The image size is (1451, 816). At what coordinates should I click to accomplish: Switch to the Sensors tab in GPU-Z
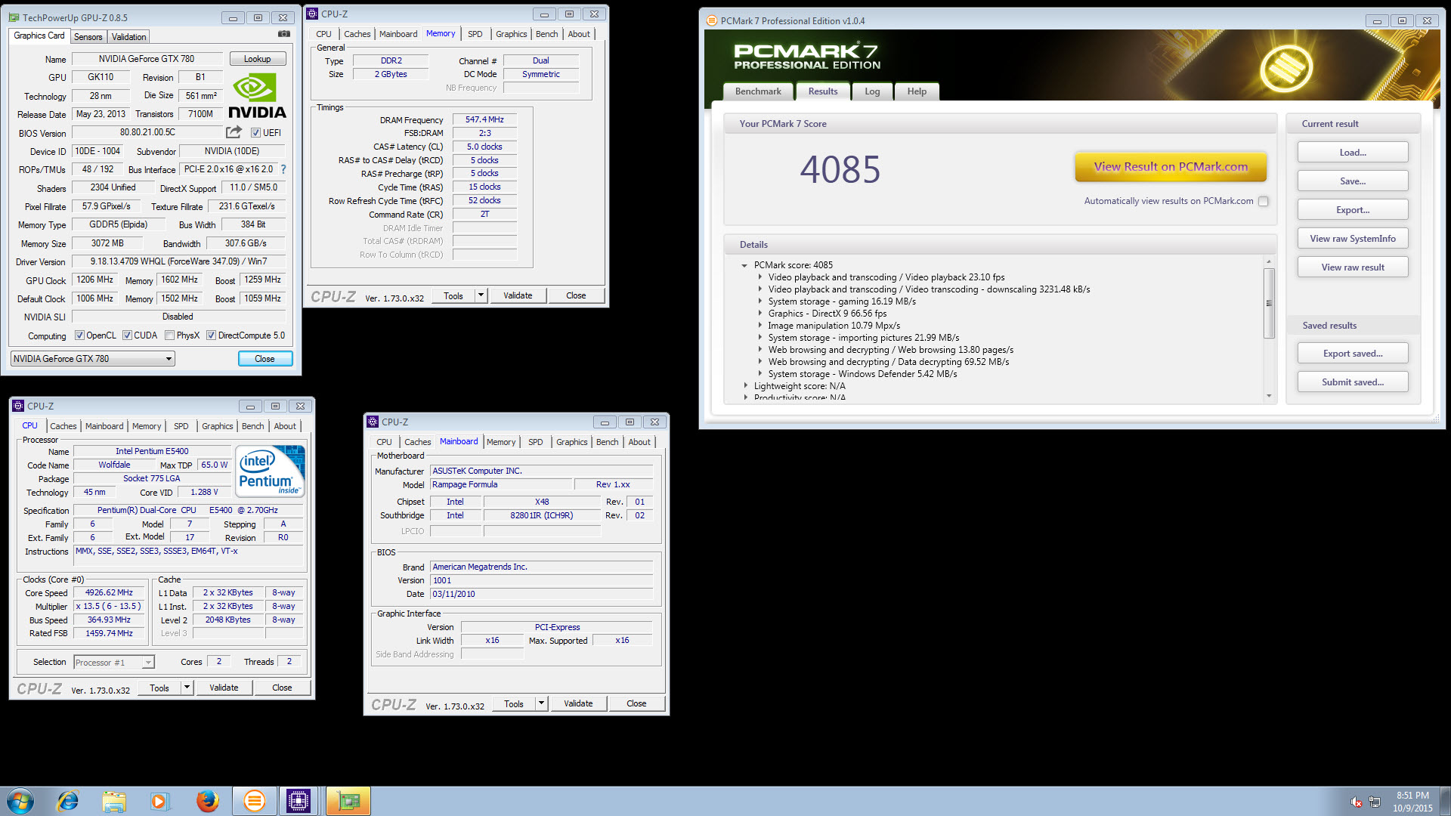click(88, 37)
